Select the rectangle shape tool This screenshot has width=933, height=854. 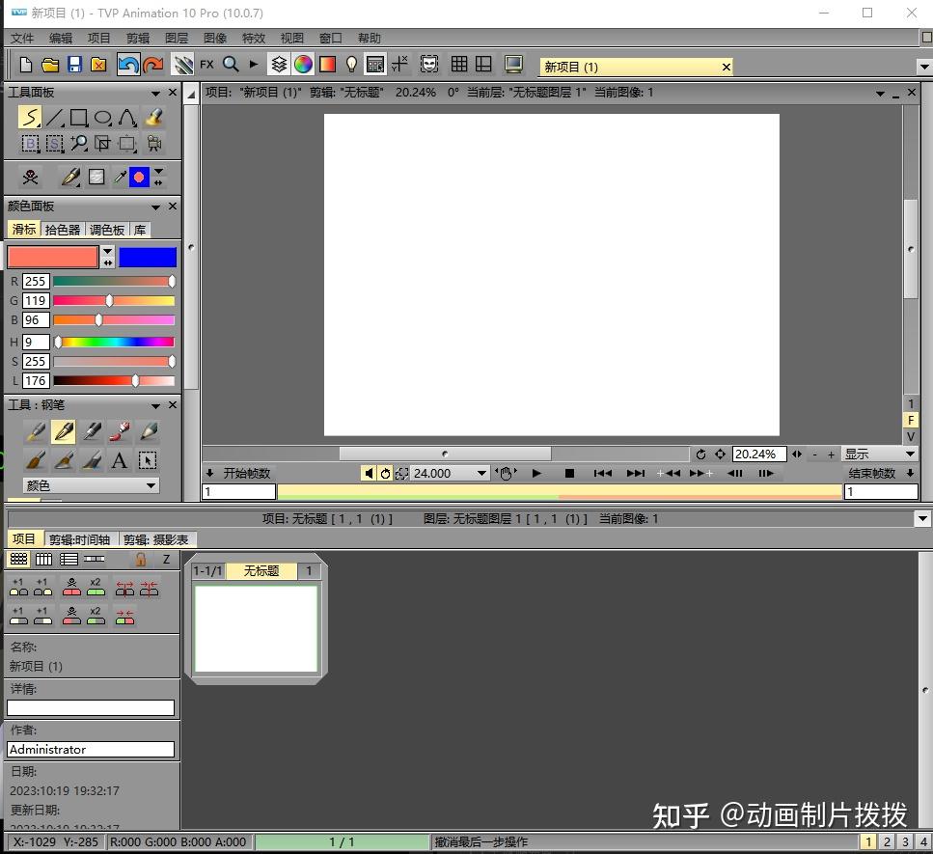click(x=79, y=118)
